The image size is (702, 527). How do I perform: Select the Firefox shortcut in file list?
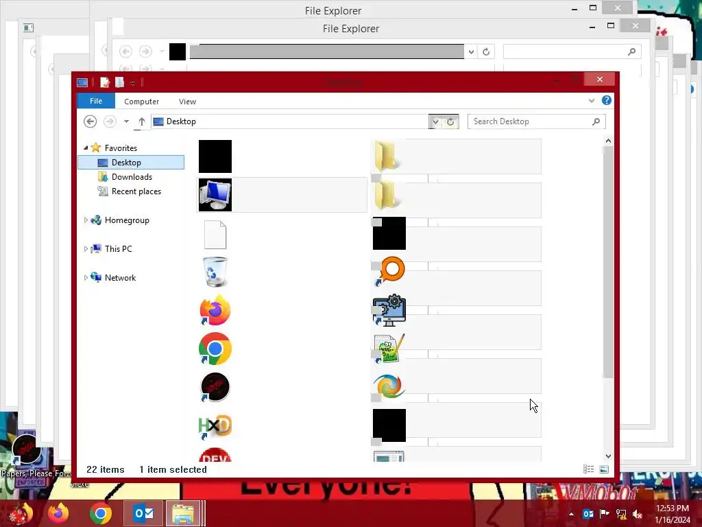[x=215, y=310]
